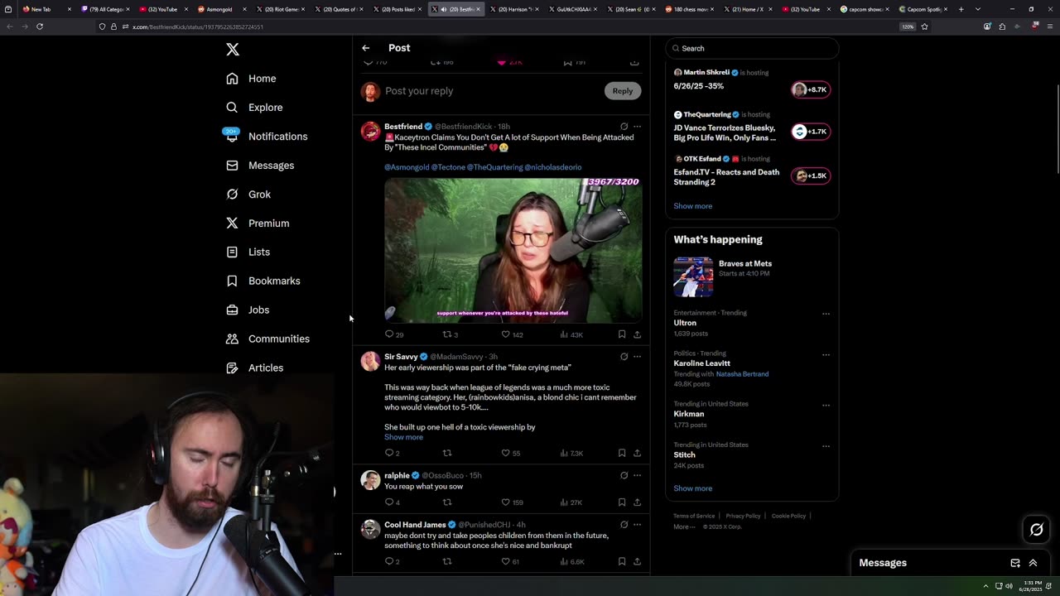Open the Communities icon in sidebar
Screen dimensions: 1060x596
pos(232,339)
